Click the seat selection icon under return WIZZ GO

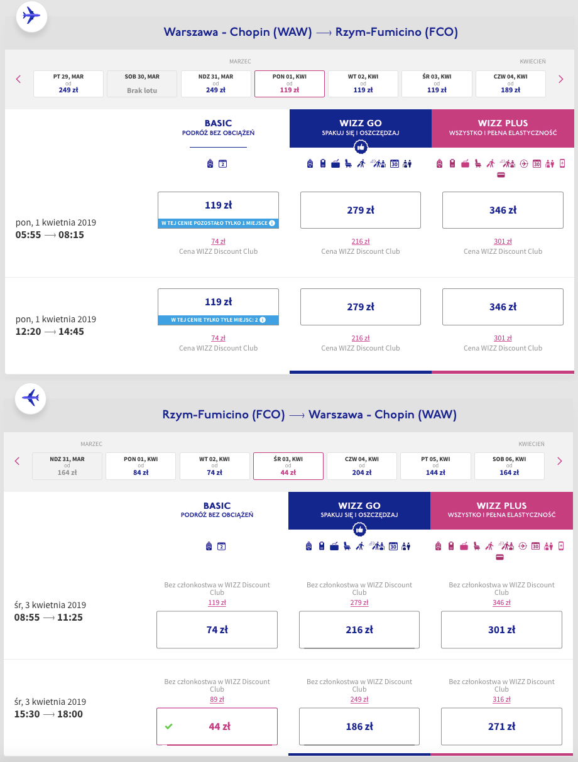tap(347, 547)
